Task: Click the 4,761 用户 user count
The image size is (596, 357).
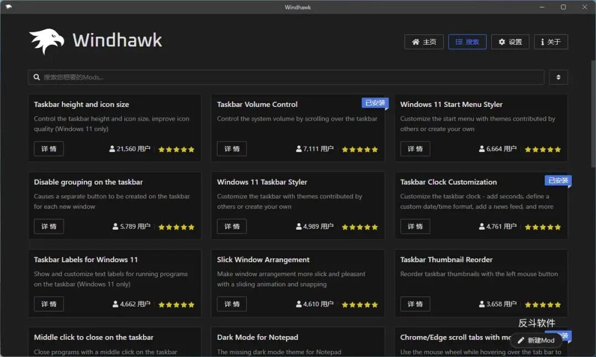Action: tap(498, 226)
